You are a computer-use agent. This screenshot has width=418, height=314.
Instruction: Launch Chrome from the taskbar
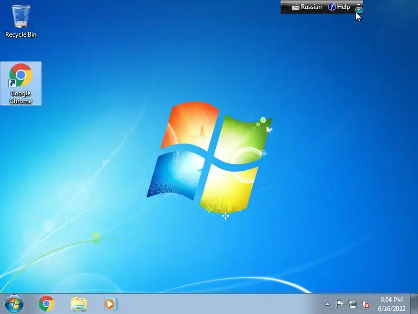point(47,304)
